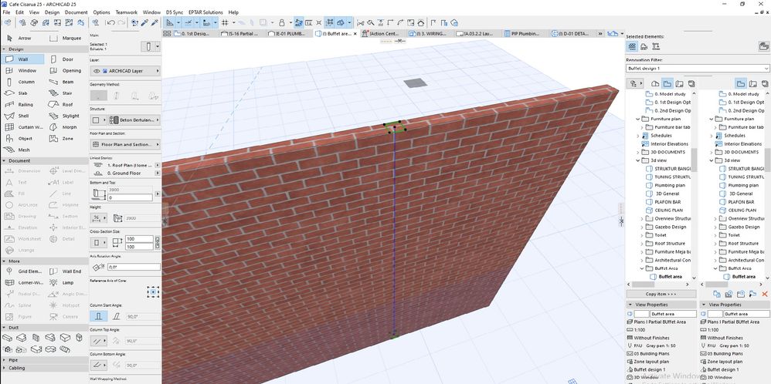Set the reference axis of core anchor
The height and width of the screenshot is (384, 771).
(x=154, y=292)
